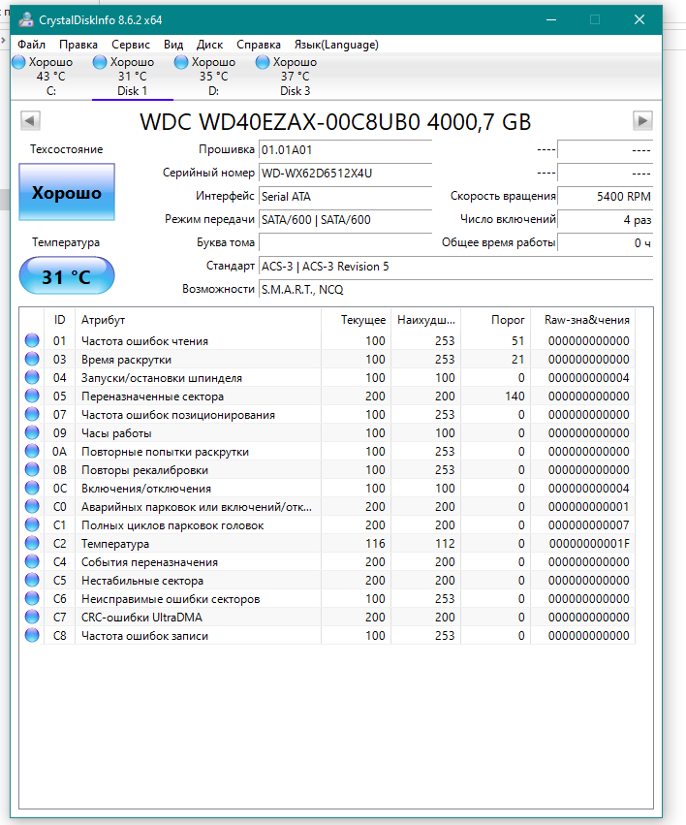The image size is (686, 825).
Task: Click the Режим передачи field SATA/600
Action: tap(345, 219)
